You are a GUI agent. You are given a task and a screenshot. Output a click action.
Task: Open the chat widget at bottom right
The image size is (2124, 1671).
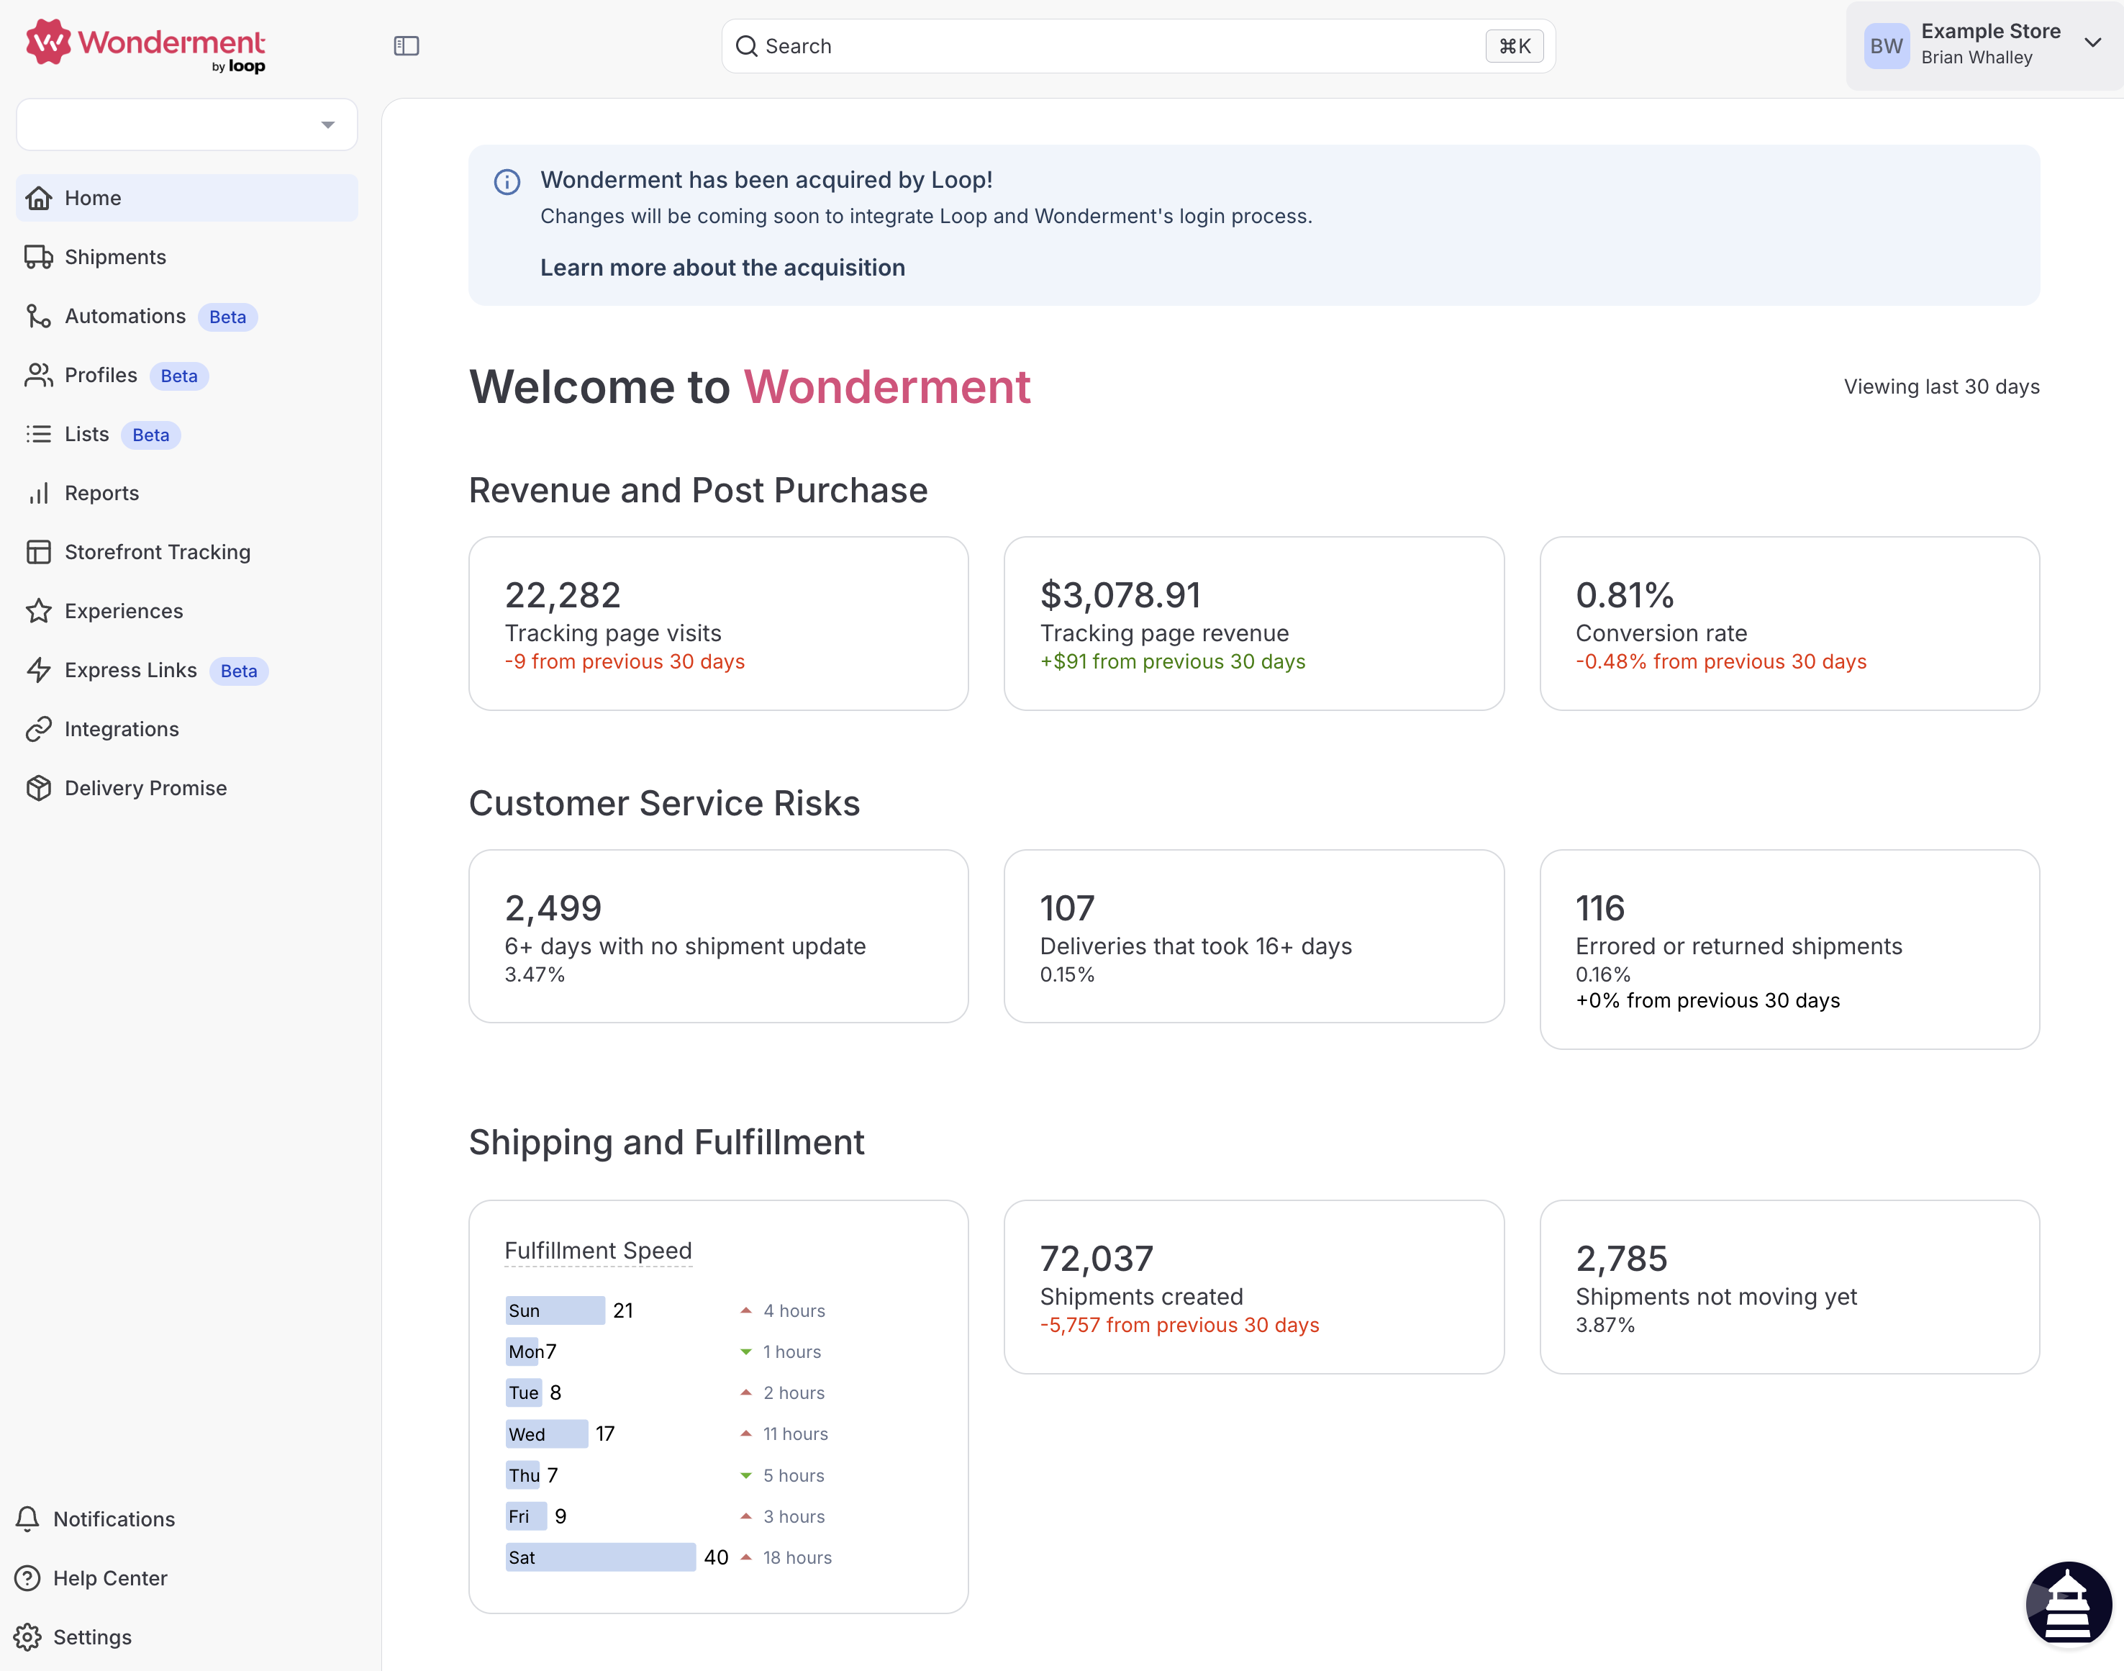pos(2067,1605)
